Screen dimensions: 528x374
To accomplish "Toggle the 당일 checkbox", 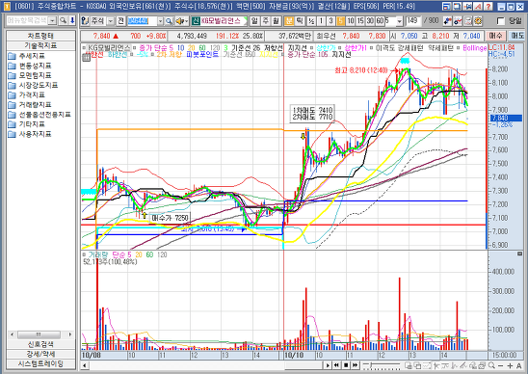I will tap(501, 21).
